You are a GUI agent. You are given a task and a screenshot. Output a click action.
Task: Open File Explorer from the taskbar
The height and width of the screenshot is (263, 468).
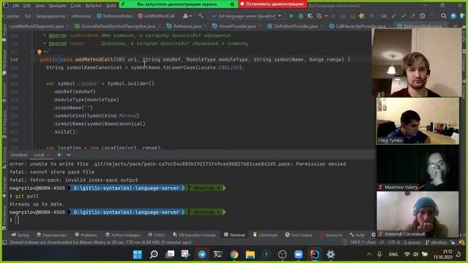(250, 254)
